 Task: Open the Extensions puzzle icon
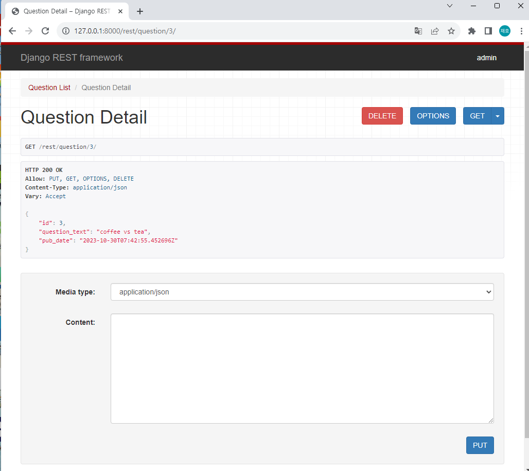472,31
